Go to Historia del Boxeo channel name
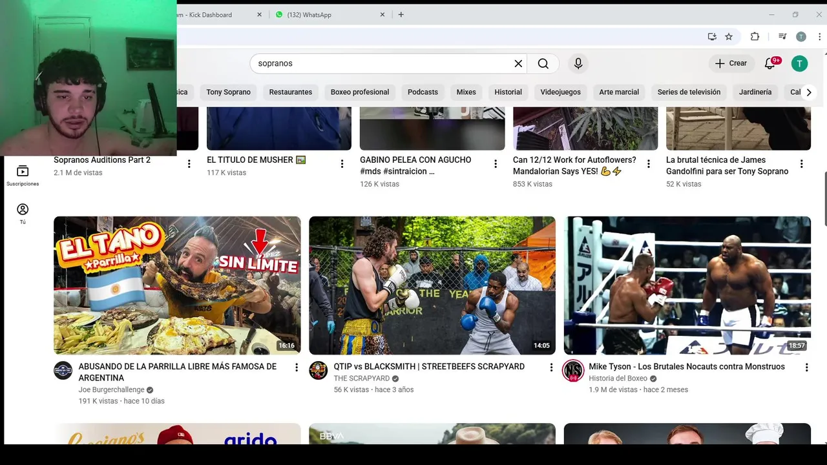The image size is (827, 465). click(x=618, y=378)
